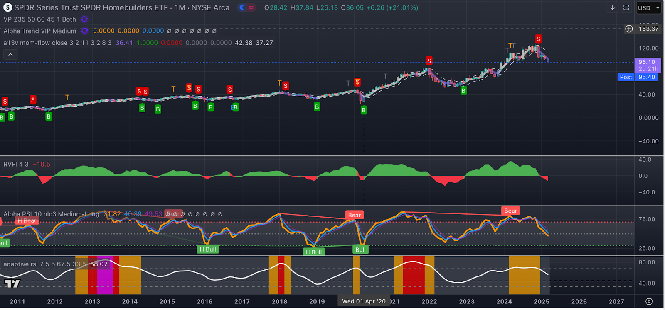Click the Alpha Trend VIP reload icon

pos(84,31)
